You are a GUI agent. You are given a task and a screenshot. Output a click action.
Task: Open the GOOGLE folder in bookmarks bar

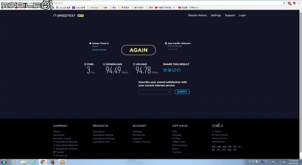click(x=93, y=8)
